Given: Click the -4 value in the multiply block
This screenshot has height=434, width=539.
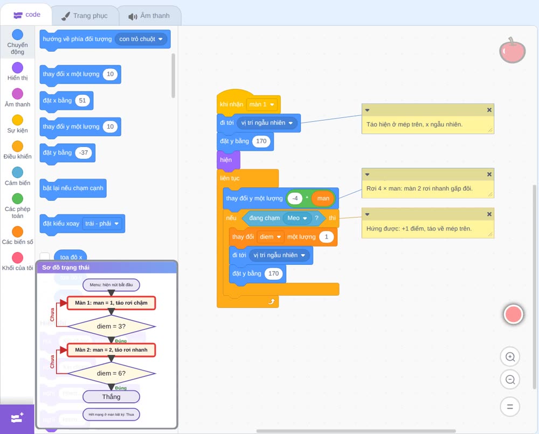Looking at the screenshot, I should (295, 198).
